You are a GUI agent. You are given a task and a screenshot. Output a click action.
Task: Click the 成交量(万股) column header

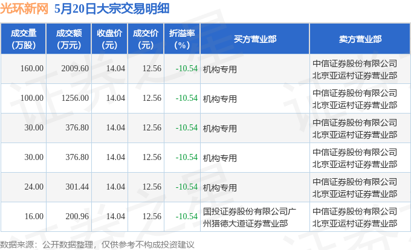click(x=24, y=39)
